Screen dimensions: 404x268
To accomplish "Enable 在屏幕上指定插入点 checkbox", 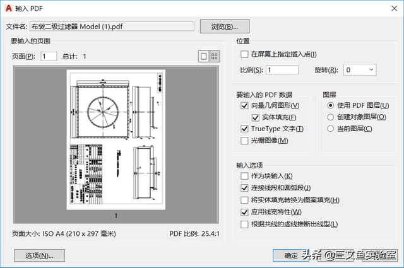I will click(244, 54).
